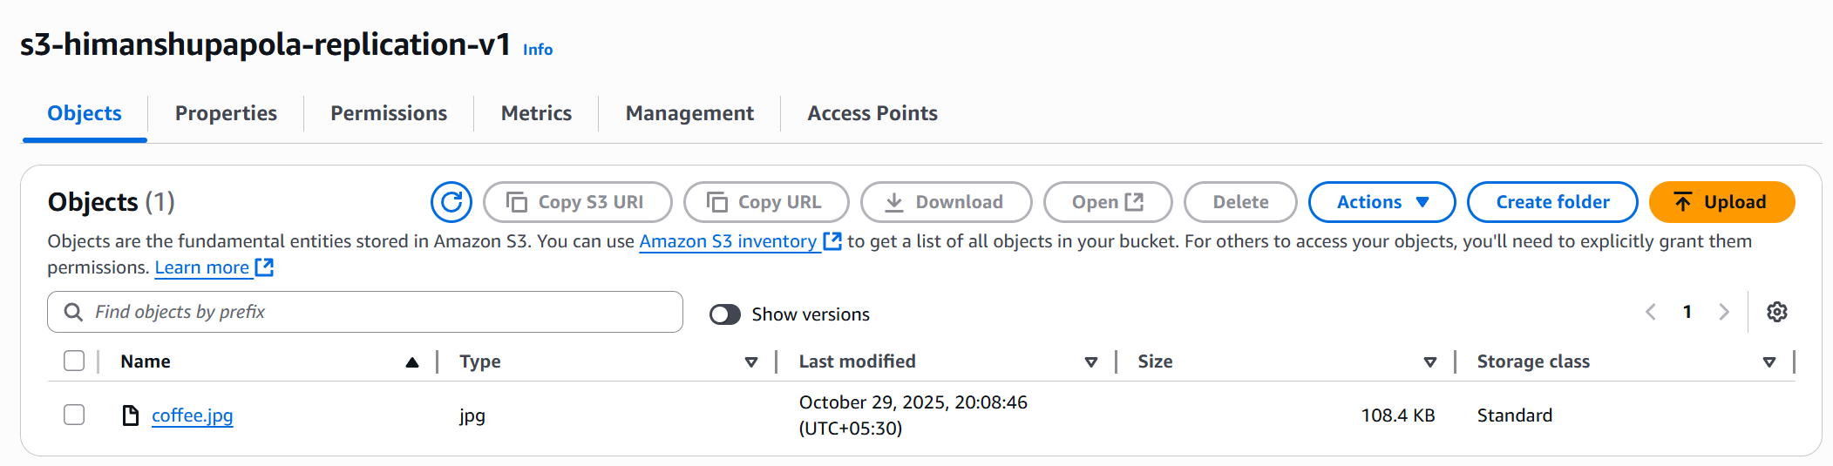The width and height of the screenshot is (1833, 466).
Task: Click the Copy S3 URI button
Action: (577, 202)
